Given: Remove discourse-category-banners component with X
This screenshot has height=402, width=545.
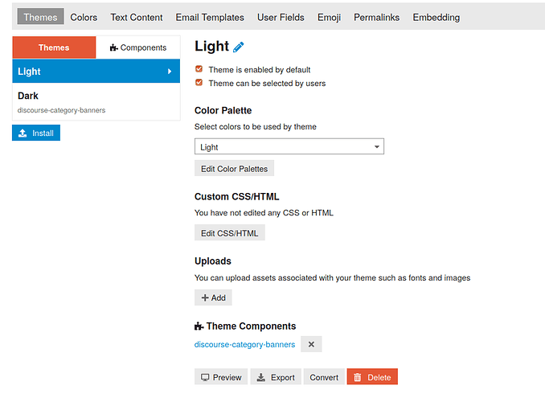Looking at the screenshot, I should (311, 344).
